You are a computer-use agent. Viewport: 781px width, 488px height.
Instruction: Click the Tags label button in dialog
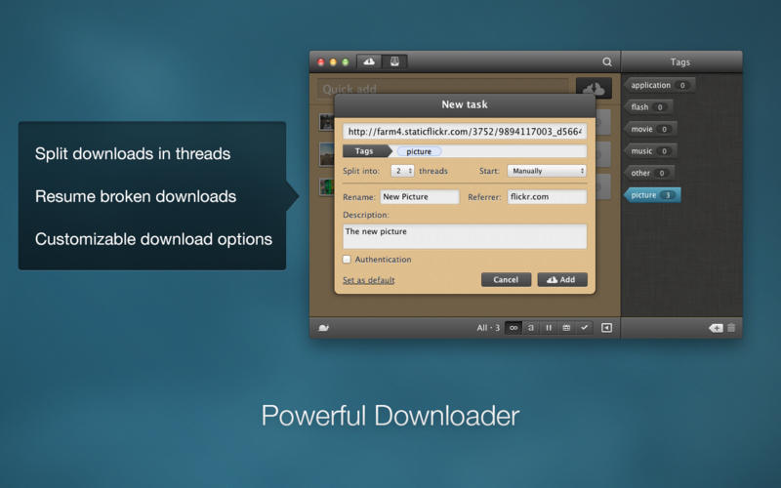[365, 151]
